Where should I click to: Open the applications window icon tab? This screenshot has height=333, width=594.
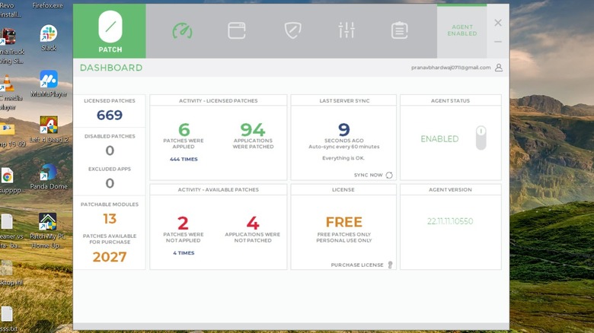point(237,30)
